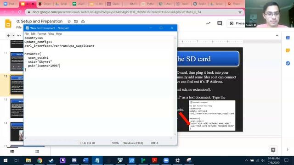Click the Ln 8, Col 20 status entry

[x=87, y=143]
